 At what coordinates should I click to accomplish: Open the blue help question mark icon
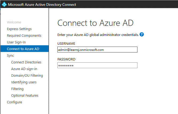tap(142, 34)
